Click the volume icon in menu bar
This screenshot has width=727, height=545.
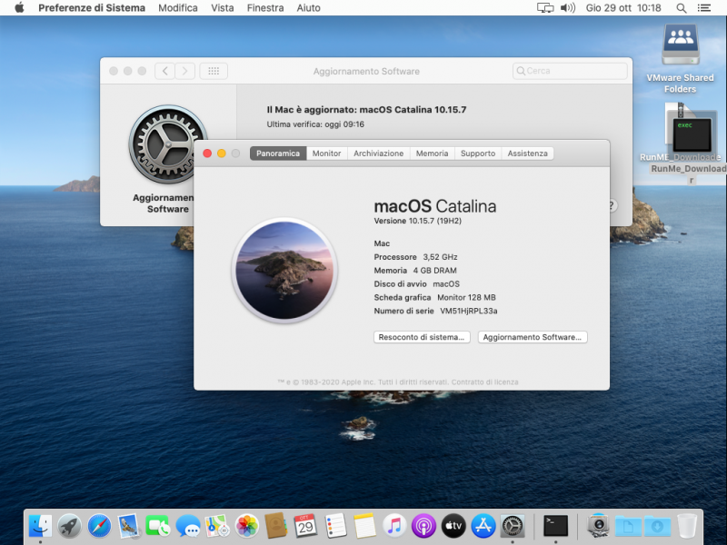[x=567, y=8]
